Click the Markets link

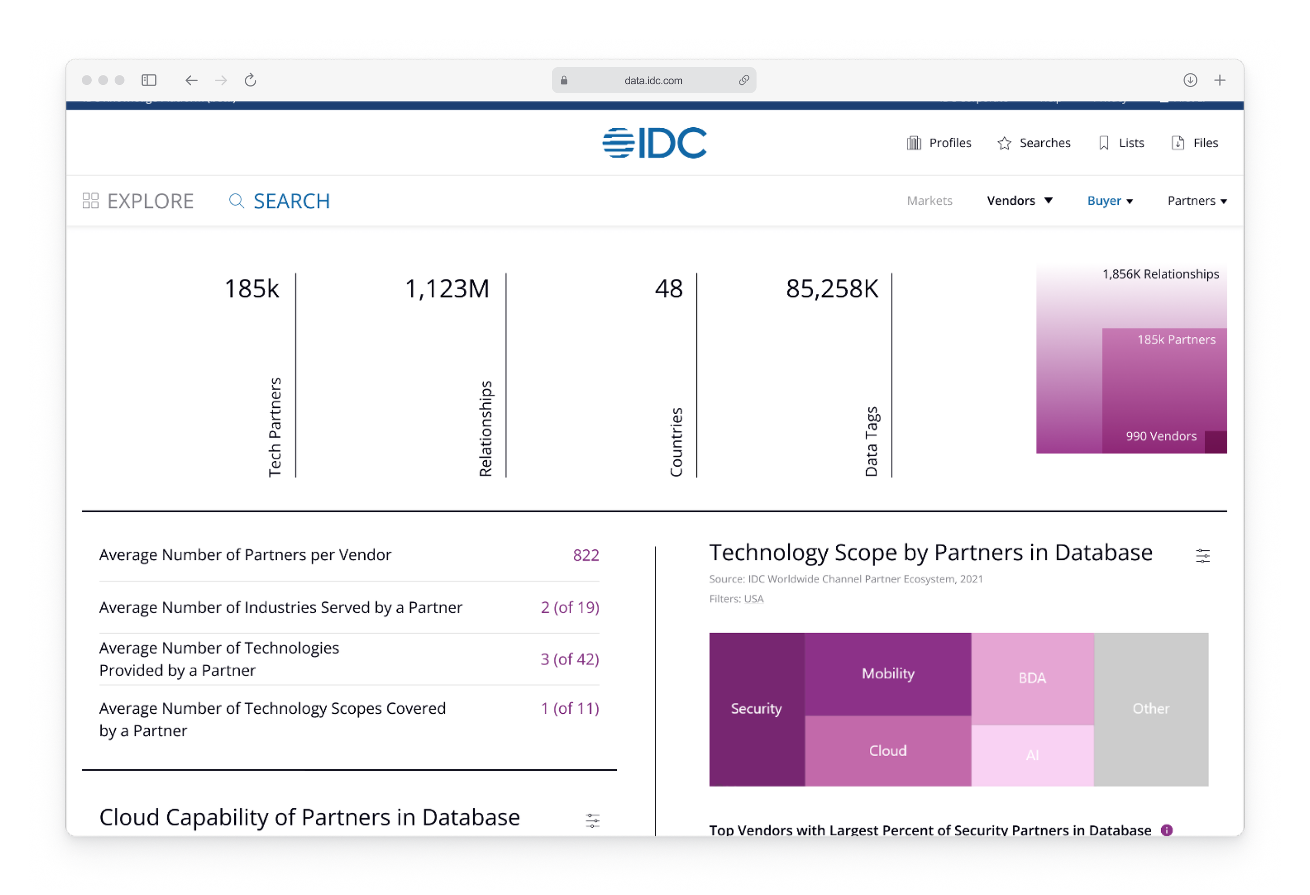click(929, 201)
